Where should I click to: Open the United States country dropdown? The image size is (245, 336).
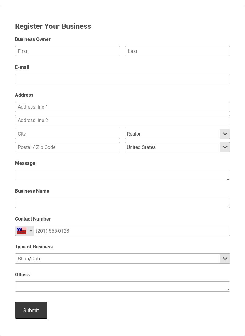click(177, 147)
